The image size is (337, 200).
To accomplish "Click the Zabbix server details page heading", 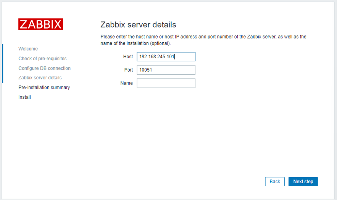I will coord(138,25).
